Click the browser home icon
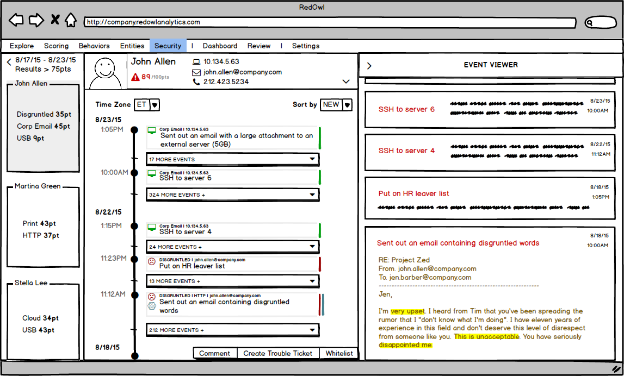This screenshot has height=376, width=624. pyautogui.click(x=71, y=20)
